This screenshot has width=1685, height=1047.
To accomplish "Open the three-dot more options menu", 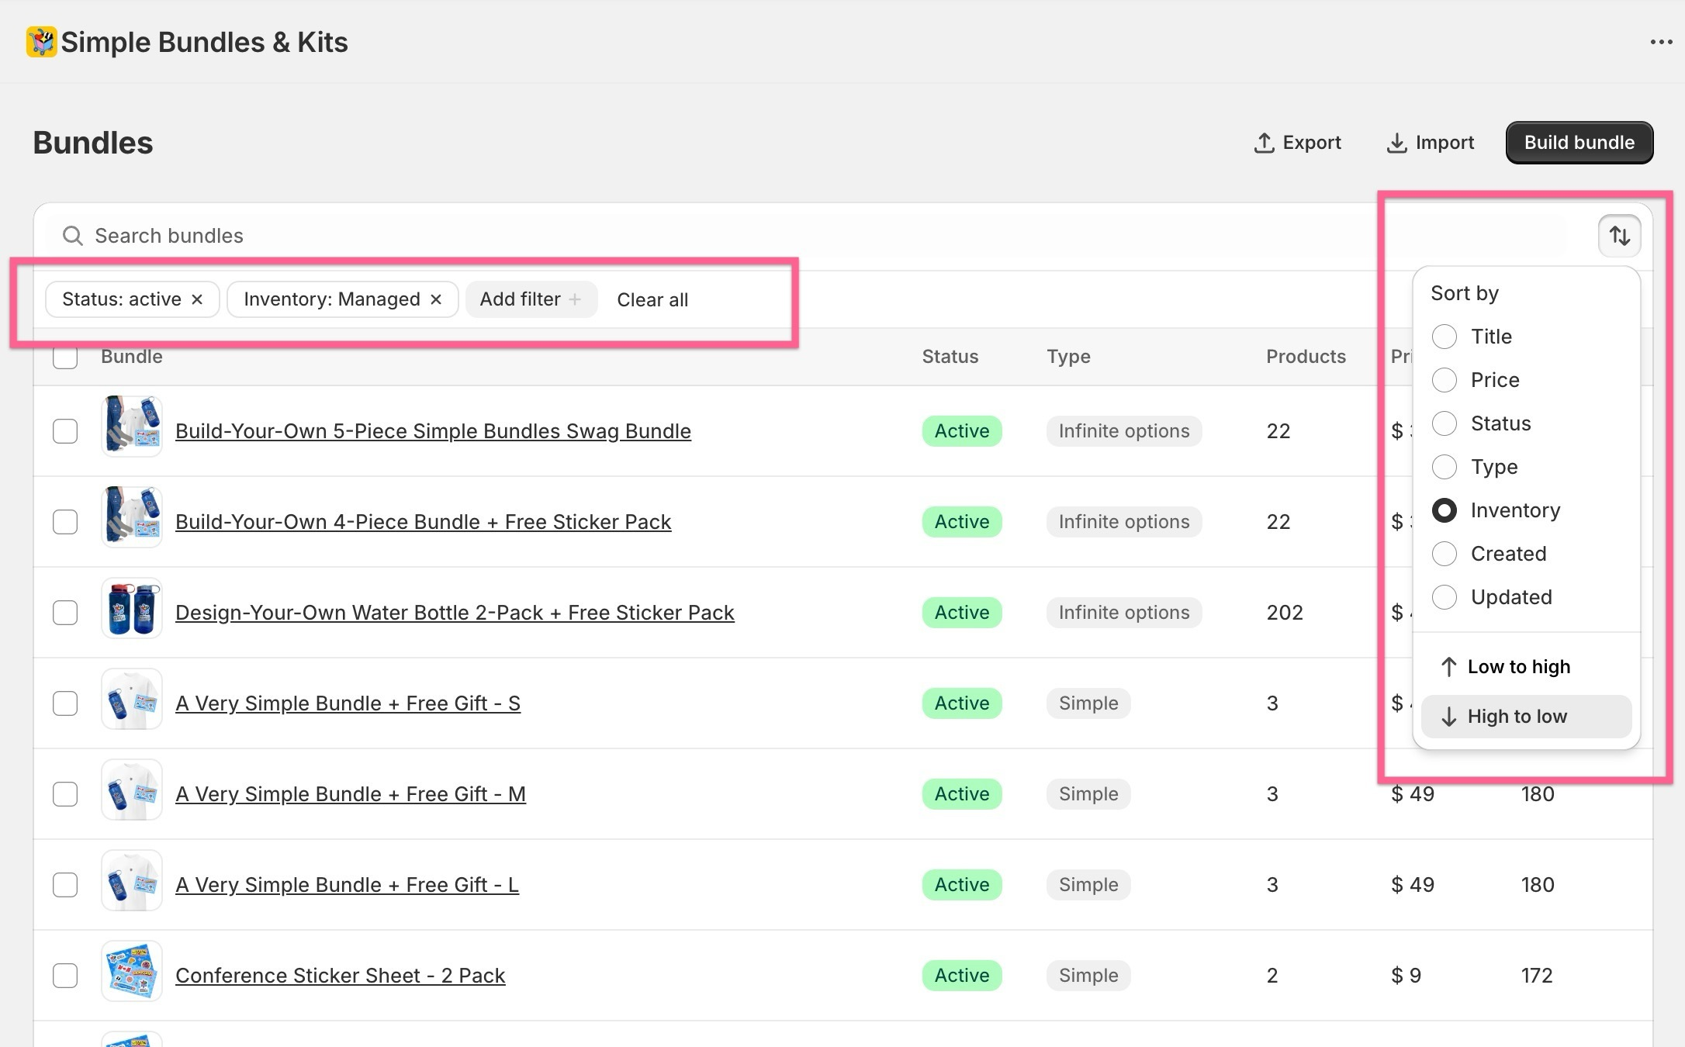I will (1661, 42).
